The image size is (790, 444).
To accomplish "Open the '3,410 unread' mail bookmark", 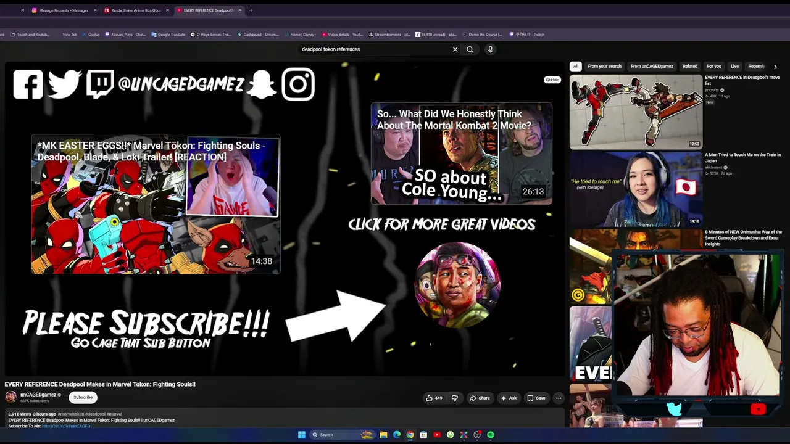I will click(x=436, y=35).
